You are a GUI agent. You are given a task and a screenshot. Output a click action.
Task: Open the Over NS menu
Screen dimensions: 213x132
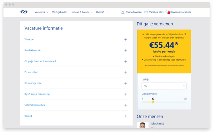pyautogui.click(x=100, y=12)
